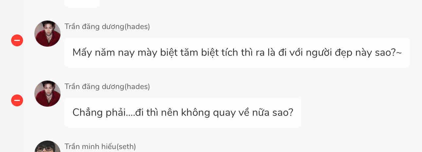Image resolution: width=422 pixels, height=152 pixels.
Task: Open the avatar beside the "Mấy năm nay" message
Action: [47, 34]
